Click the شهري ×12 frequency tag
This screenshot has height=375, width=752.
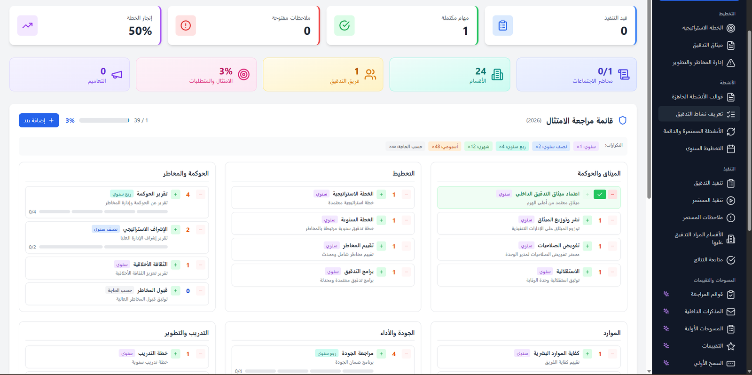point(478,147)
